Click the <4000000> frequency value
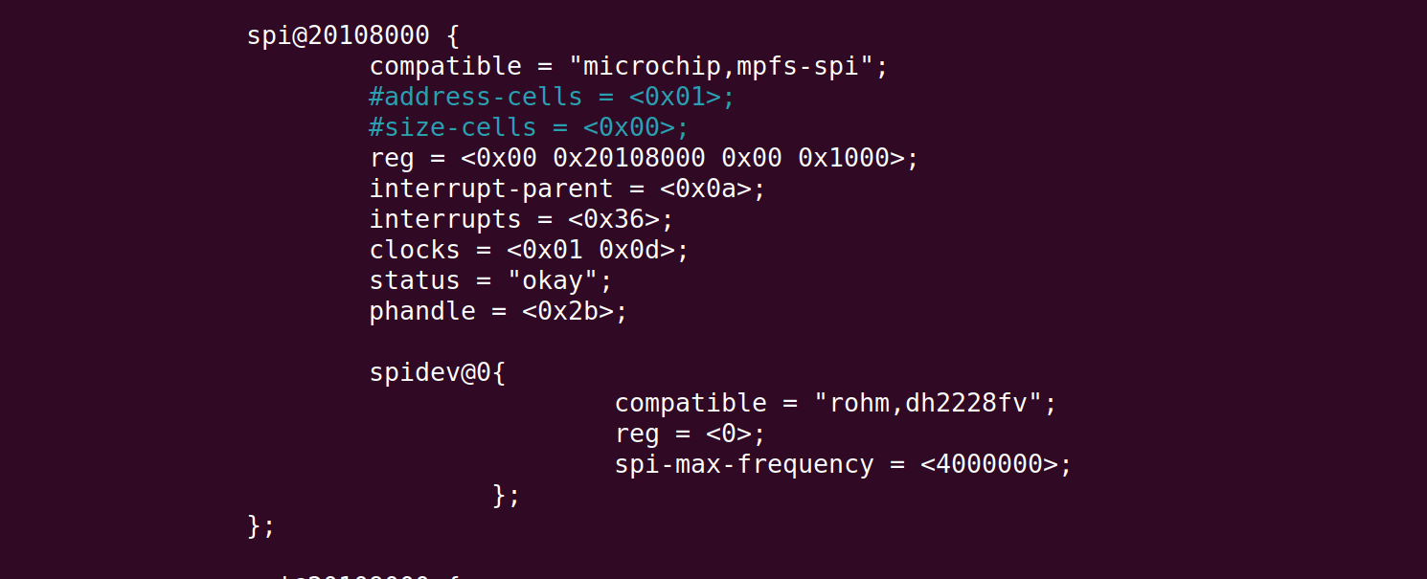Image resolution: width=1427 pixels, height=579 pixels. [x=988, y=464]
